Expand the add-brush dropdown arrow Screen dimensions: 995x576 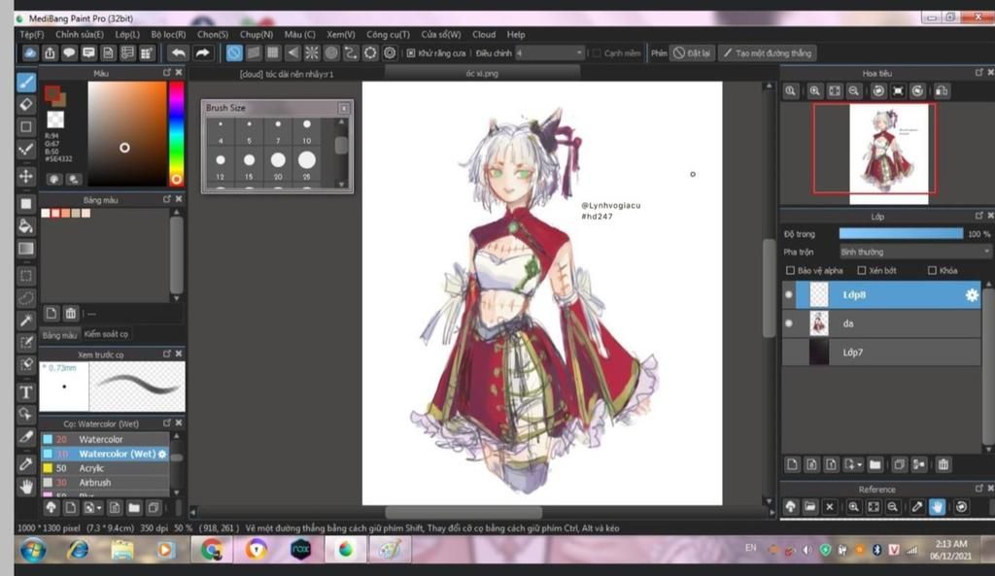pyautogui.click(x=99, y=508)
